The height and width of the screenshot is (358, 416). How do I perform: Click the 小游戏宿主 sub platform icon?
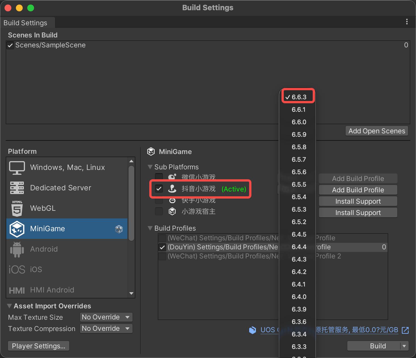[x=172, y=212]
